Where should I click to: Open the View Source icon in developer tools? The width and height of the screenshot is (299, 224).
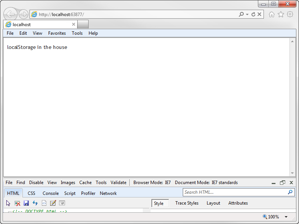(x=44, y=203)
